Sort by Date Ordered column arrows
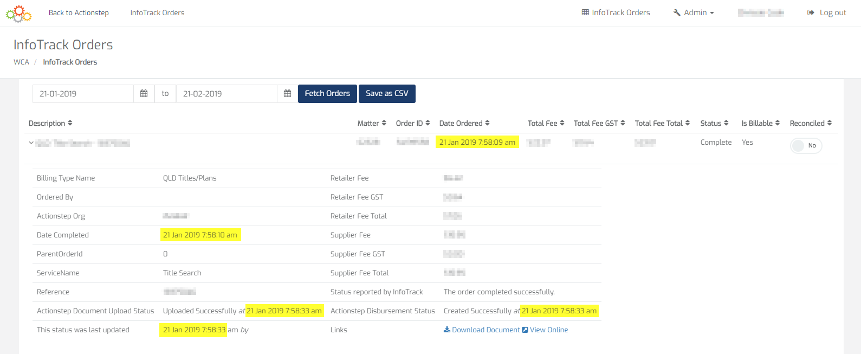 pos(487,123)
